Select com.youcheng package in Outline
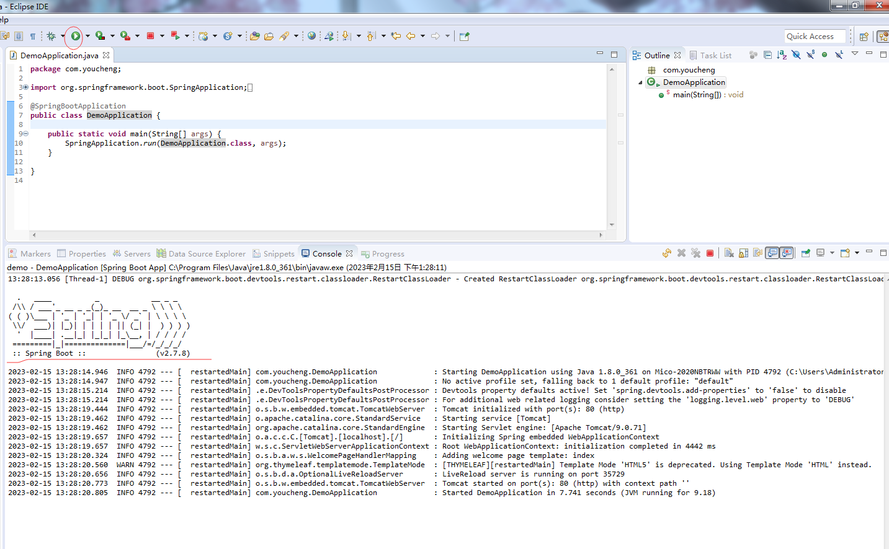The width and height of the screenshot is (889, 549). click(689, 70)
